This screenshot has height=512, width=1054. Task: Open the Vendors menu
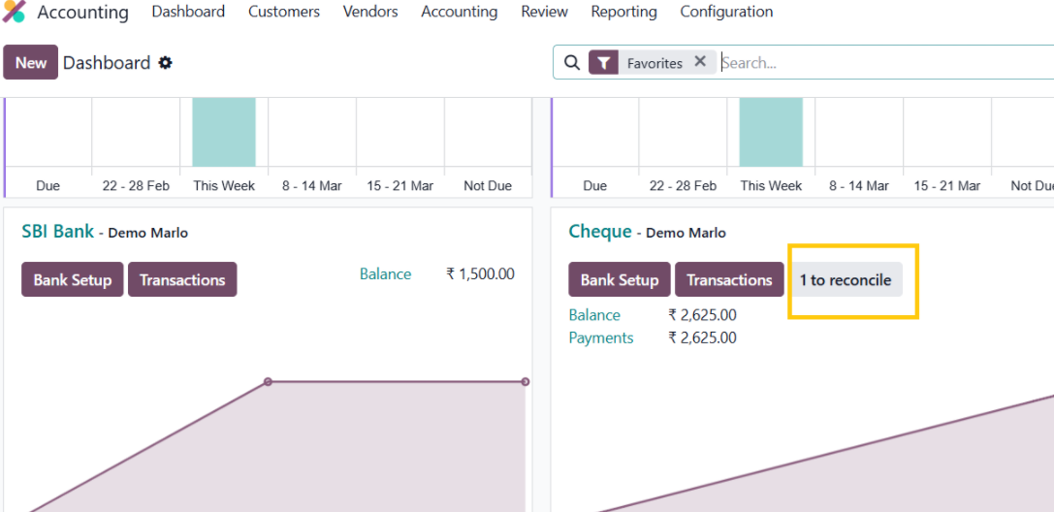click(370, 12)
